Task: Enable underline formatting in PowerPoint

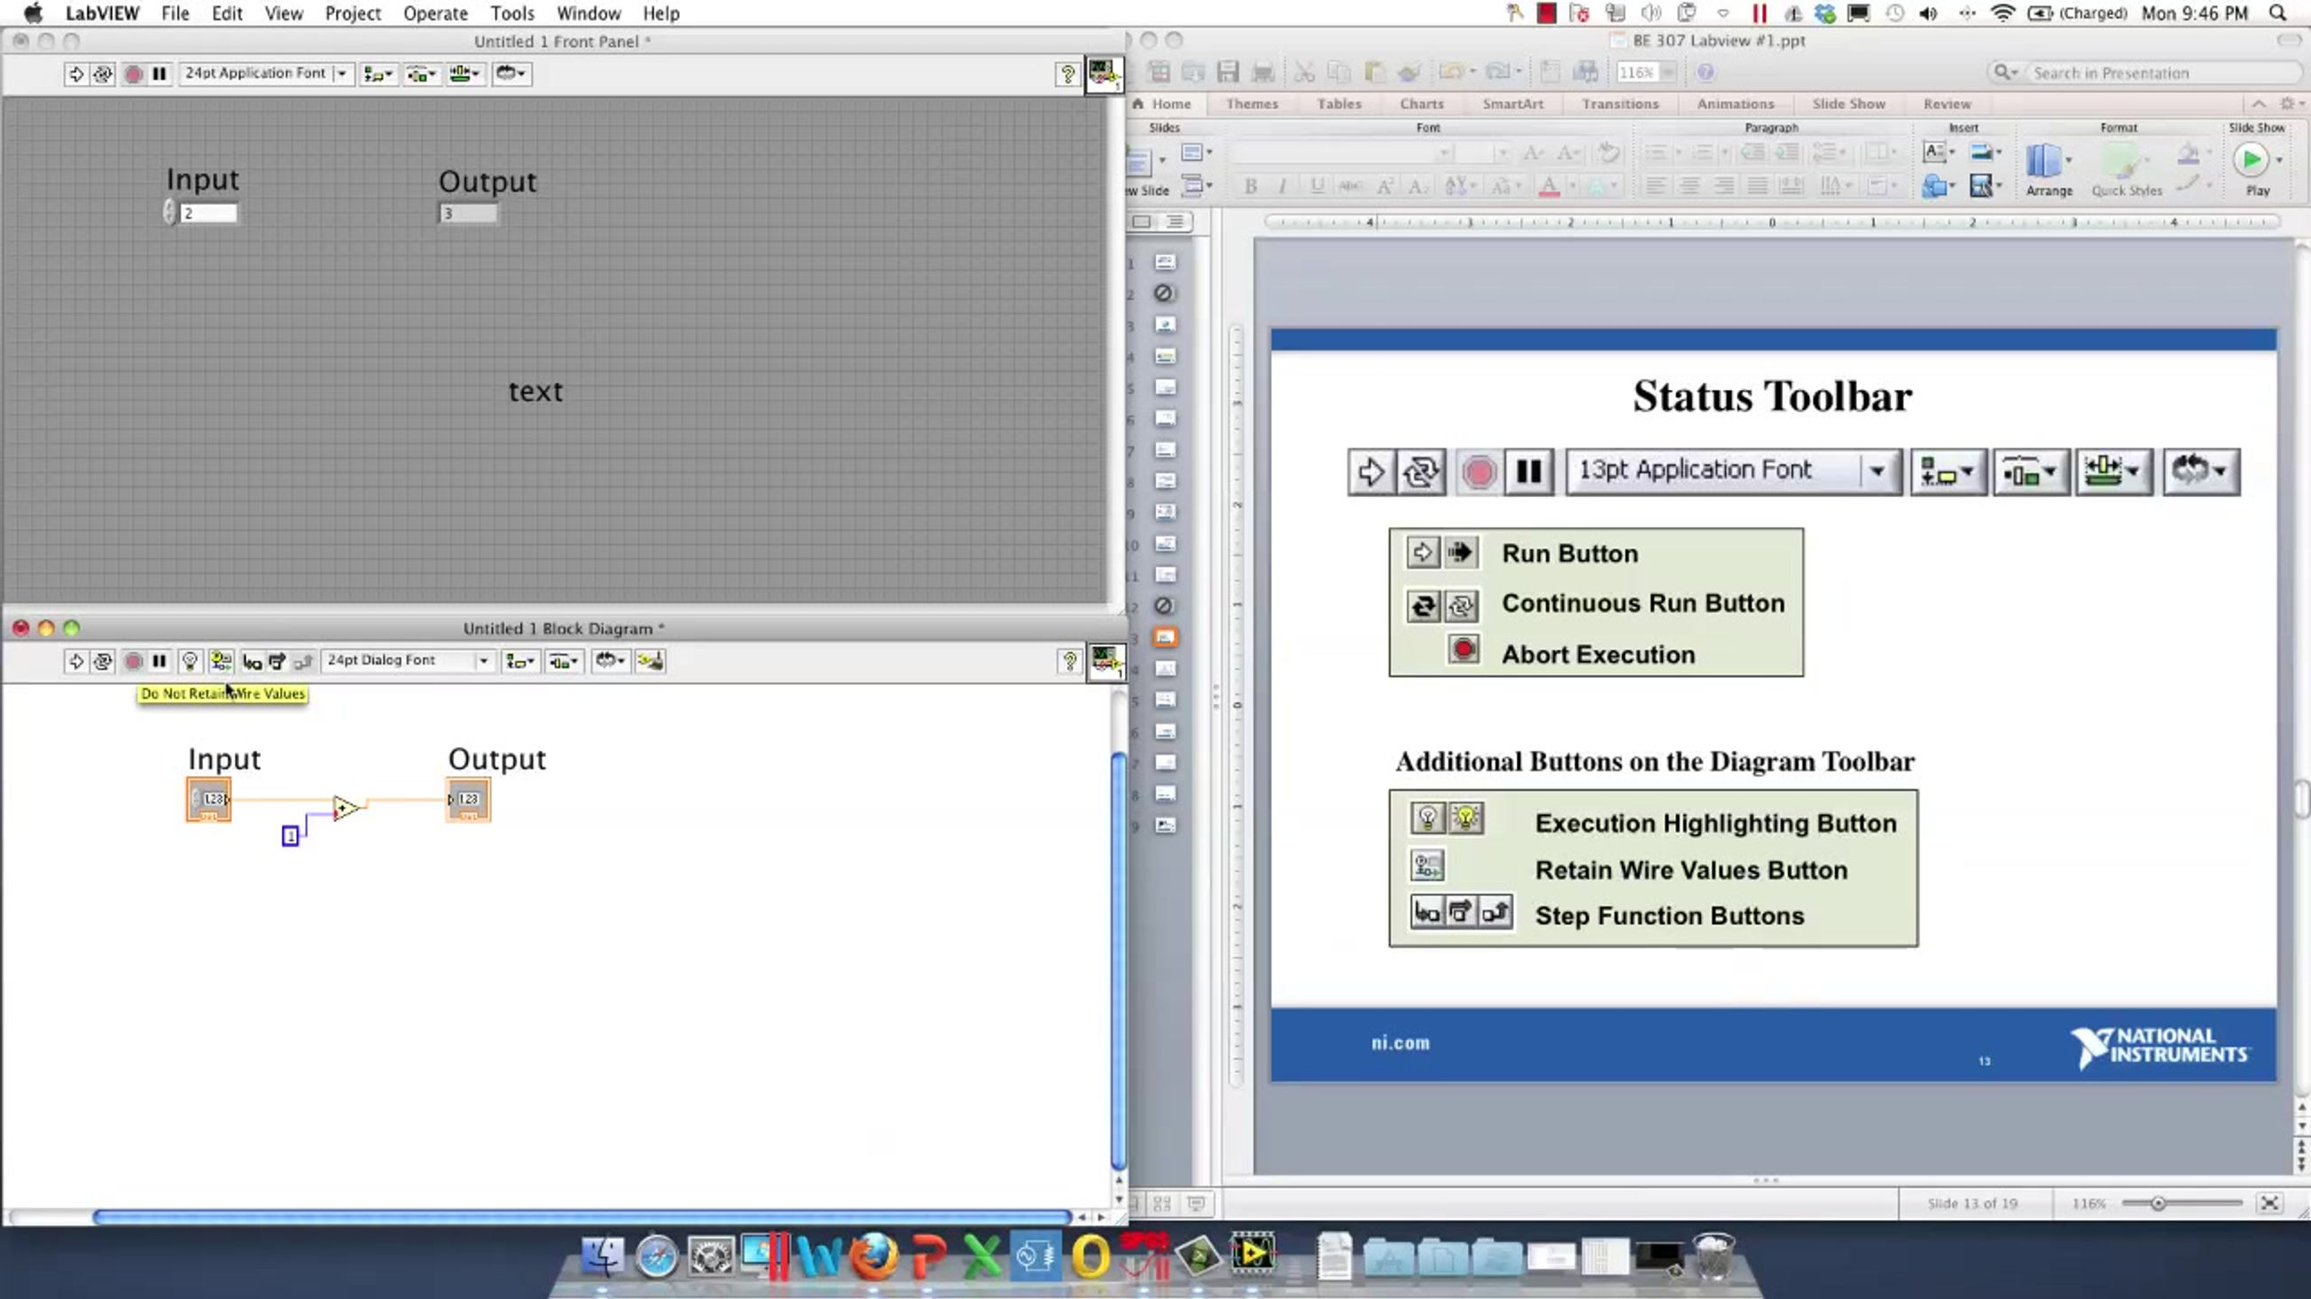Action: pos(1316,185)
